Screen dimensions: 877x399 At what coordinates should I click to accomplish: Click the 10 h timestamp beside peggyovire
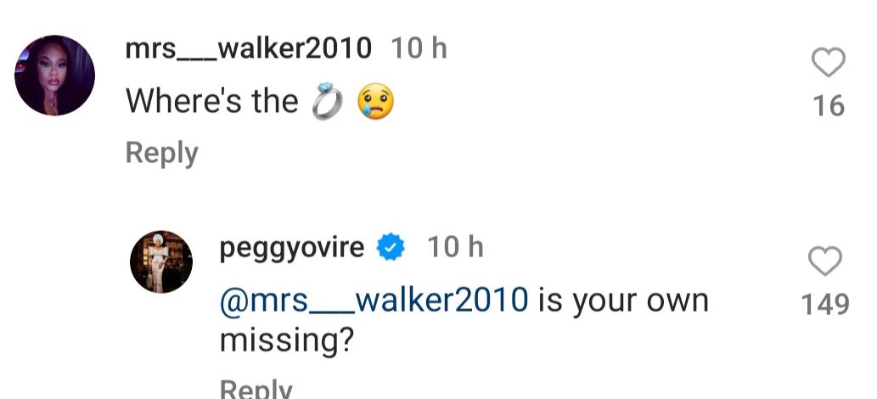click(x=454, y=248)
